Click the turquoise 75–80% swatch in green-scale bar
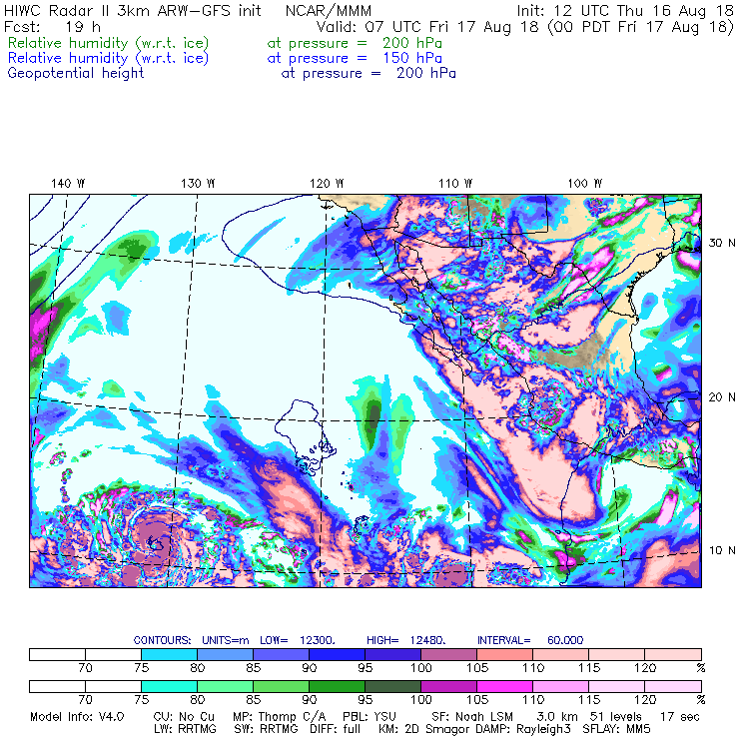Viewport: 739px width, 739px height. click(169, 686)
